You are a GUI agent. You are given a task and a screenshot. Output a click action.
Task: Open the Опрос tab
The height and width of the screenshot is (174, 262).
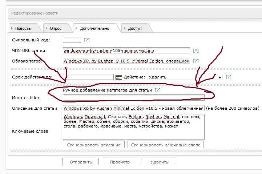pyautogui.click(x=55, y=28)
